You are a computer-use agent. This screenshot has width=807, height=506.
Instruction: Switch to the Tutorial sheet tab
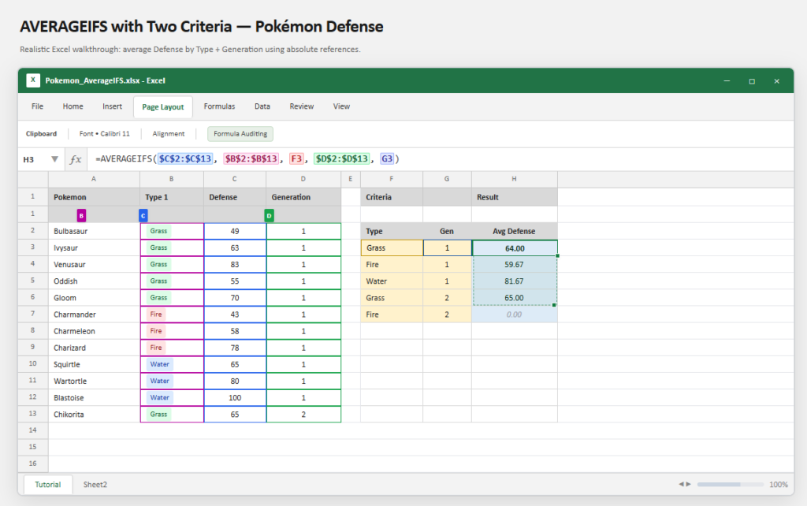pyautogui.click(x=48, y=485)
